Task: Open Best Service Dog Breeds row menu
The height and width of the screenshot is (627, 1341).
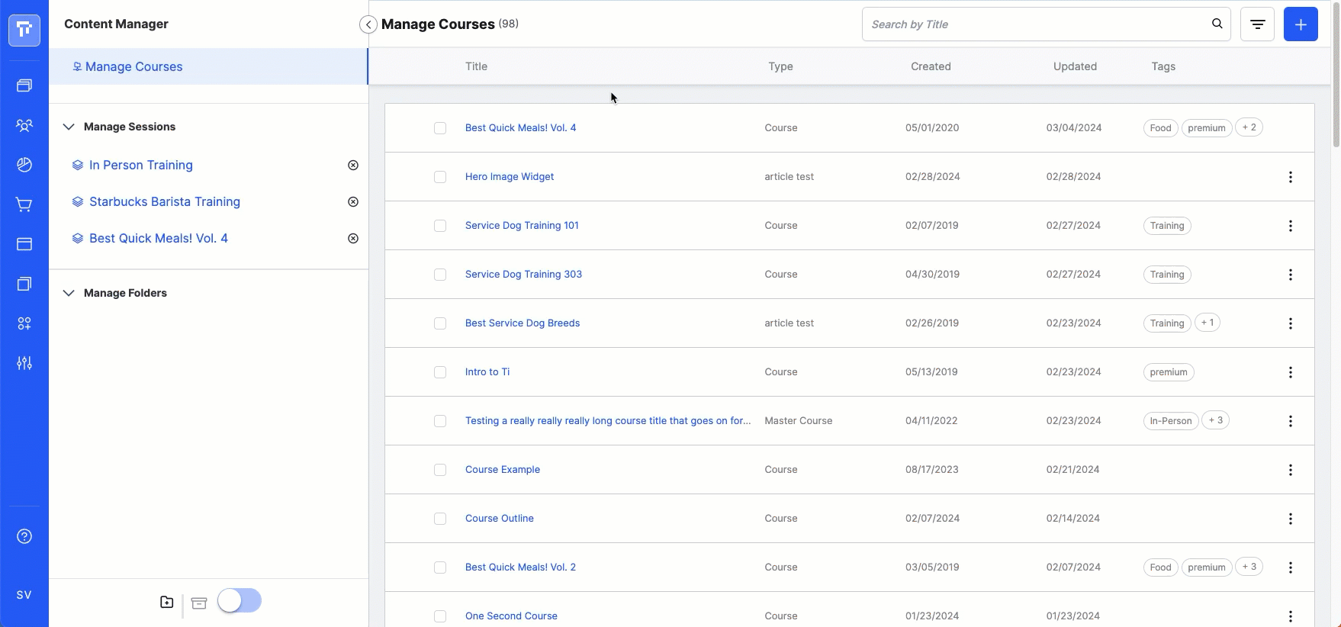Action: pos(1291,323)
